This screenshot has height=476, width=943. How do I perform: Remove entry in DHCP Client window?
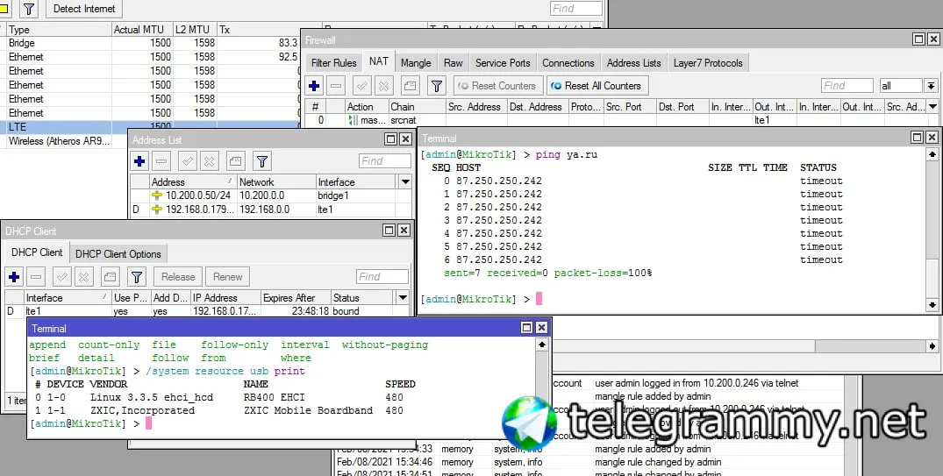[x=36, y=277]
